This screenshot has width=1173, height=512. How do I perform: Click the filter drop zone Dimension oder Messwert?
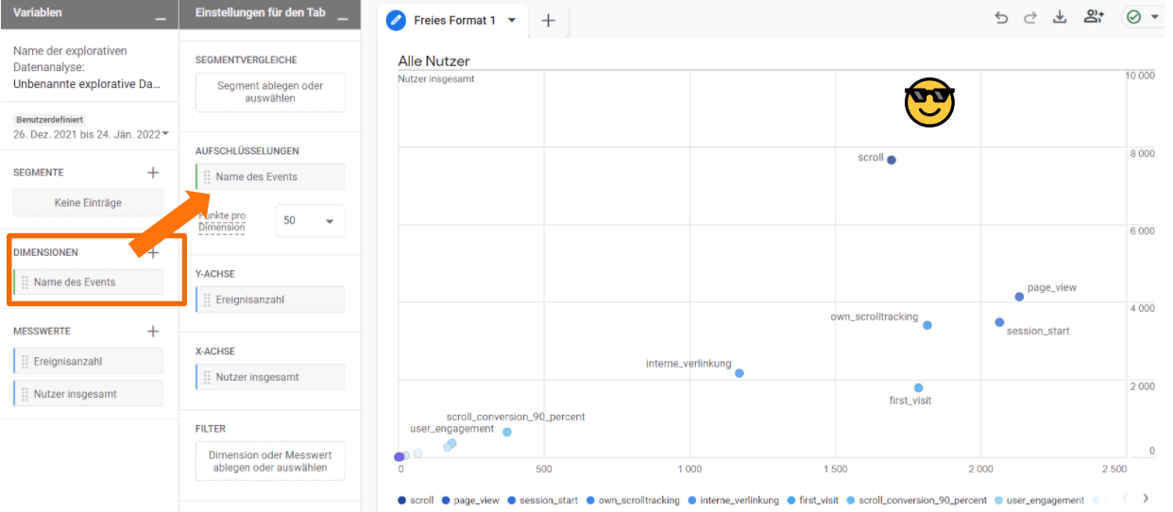point(270,461)
